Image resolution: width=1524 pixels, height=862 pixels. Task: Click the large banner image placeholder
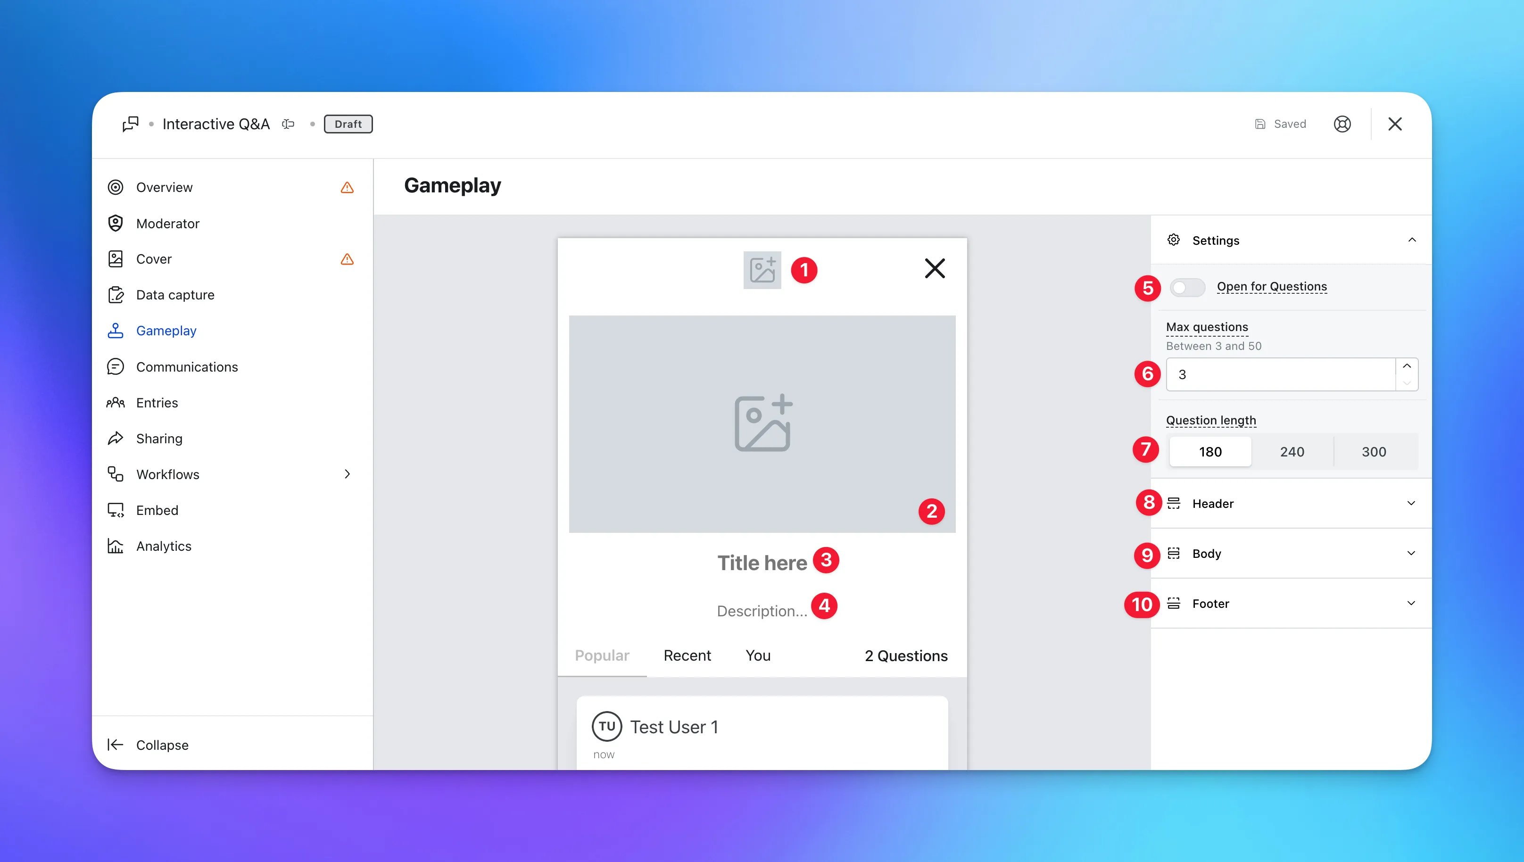(762, 424)
